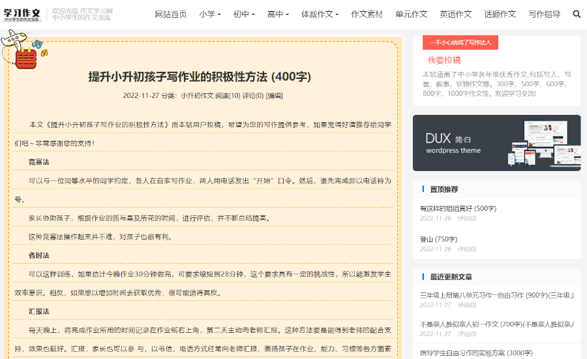Expand the 体裁作文 dropdown menu
This screenshot has height=359, width=587.
pyautogui.click(x=320, y=14)
